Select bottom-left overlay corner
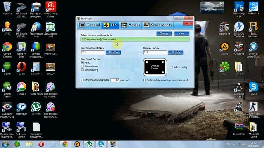The width and height of the screenshot is (264, 148). click(147, 72)
